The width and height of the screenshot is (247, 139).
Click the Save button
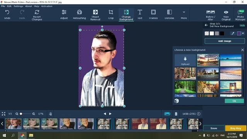tap(214, 128)
